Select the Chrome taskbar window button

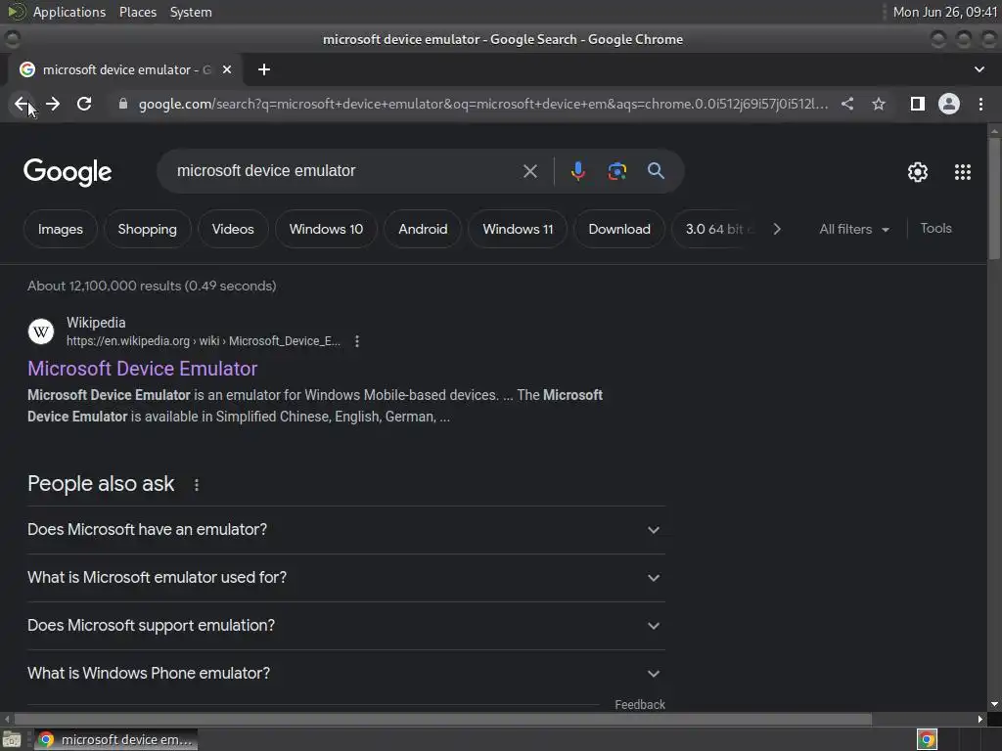(x=115, y=739)
